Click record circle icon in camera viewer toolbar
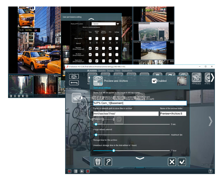Screen dimensions: 221x179 click(x=19, y=96)
